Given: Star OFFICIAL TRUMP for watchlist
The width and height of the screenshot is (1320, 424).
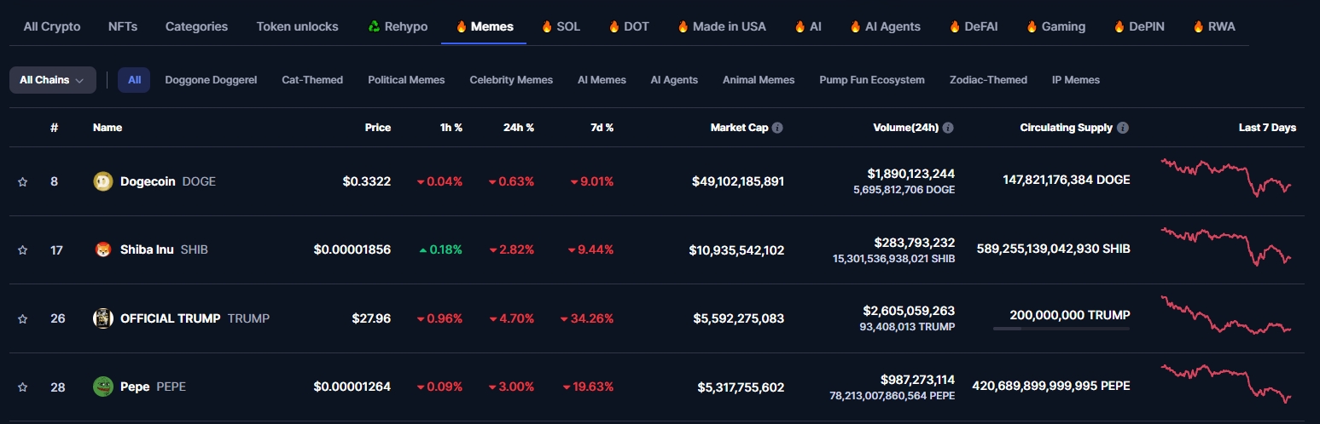Looking at the screenshot, I should pyautogui.click(x=23, y=318).
